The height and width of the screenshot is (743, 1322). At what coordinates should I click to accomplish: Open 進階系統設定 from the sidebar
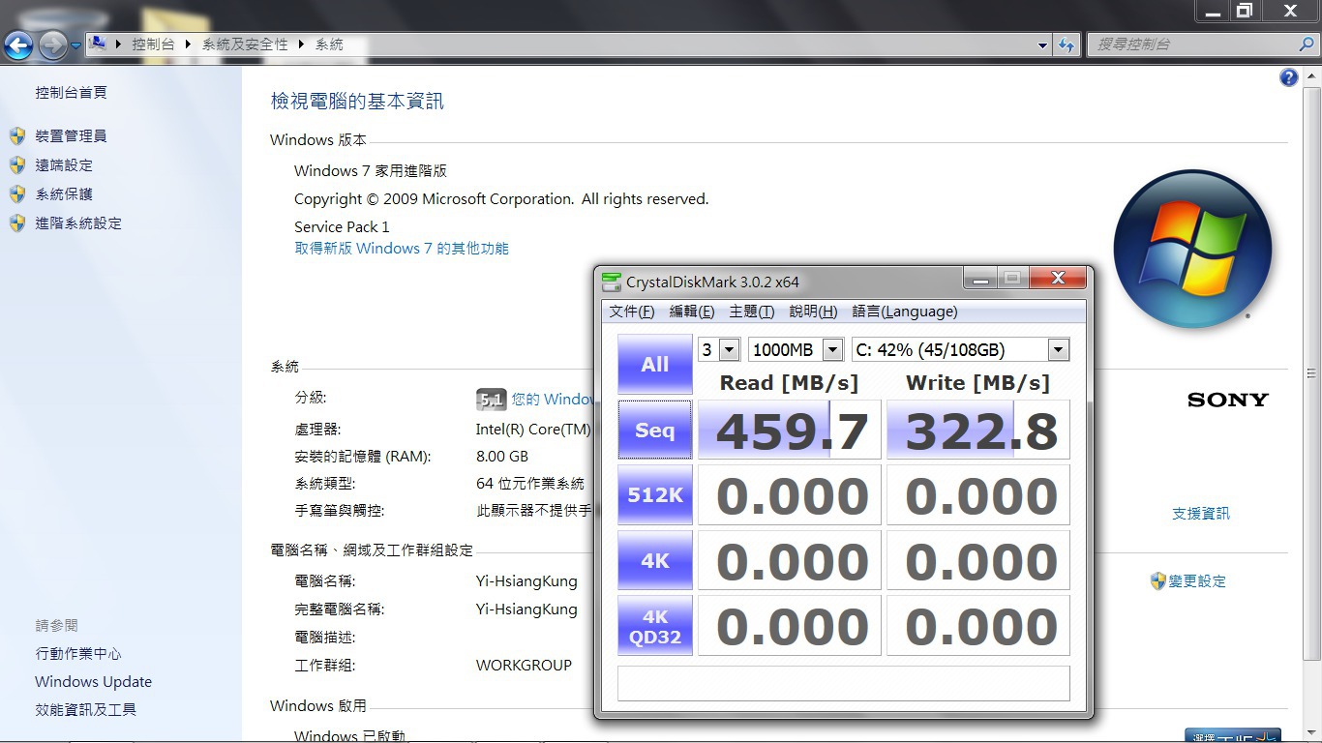(x=78, y=223)
